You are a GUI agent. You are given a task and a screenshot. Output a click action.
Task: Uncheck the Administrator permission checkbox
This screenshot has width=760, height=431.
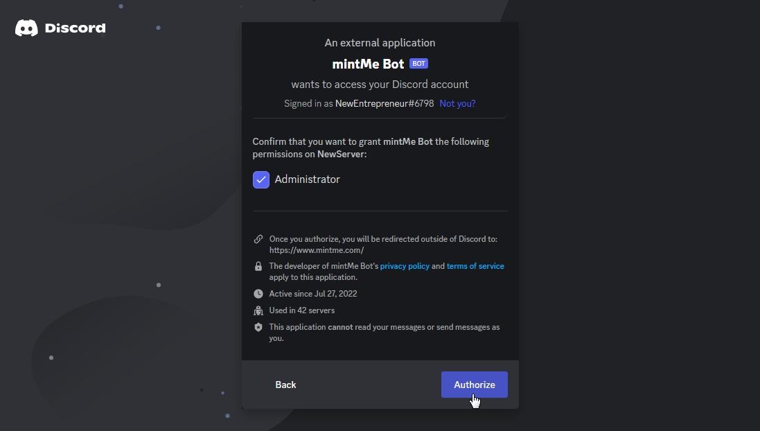pyautogui.click(x=261, y=179)
